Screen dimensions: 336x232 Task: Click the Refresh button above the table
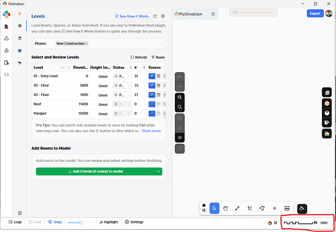click(x=139, y=57)
